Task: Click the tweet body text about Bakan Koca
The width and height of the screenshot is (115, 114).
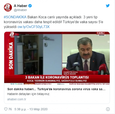Action: click(x=54, y=22)
